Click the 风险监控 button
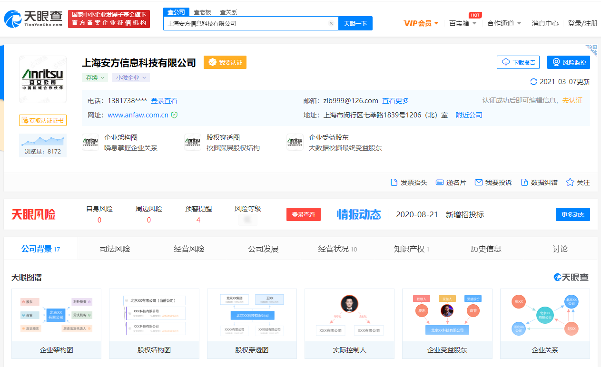The width and height of the screenshot is (601, 367). 569,62
